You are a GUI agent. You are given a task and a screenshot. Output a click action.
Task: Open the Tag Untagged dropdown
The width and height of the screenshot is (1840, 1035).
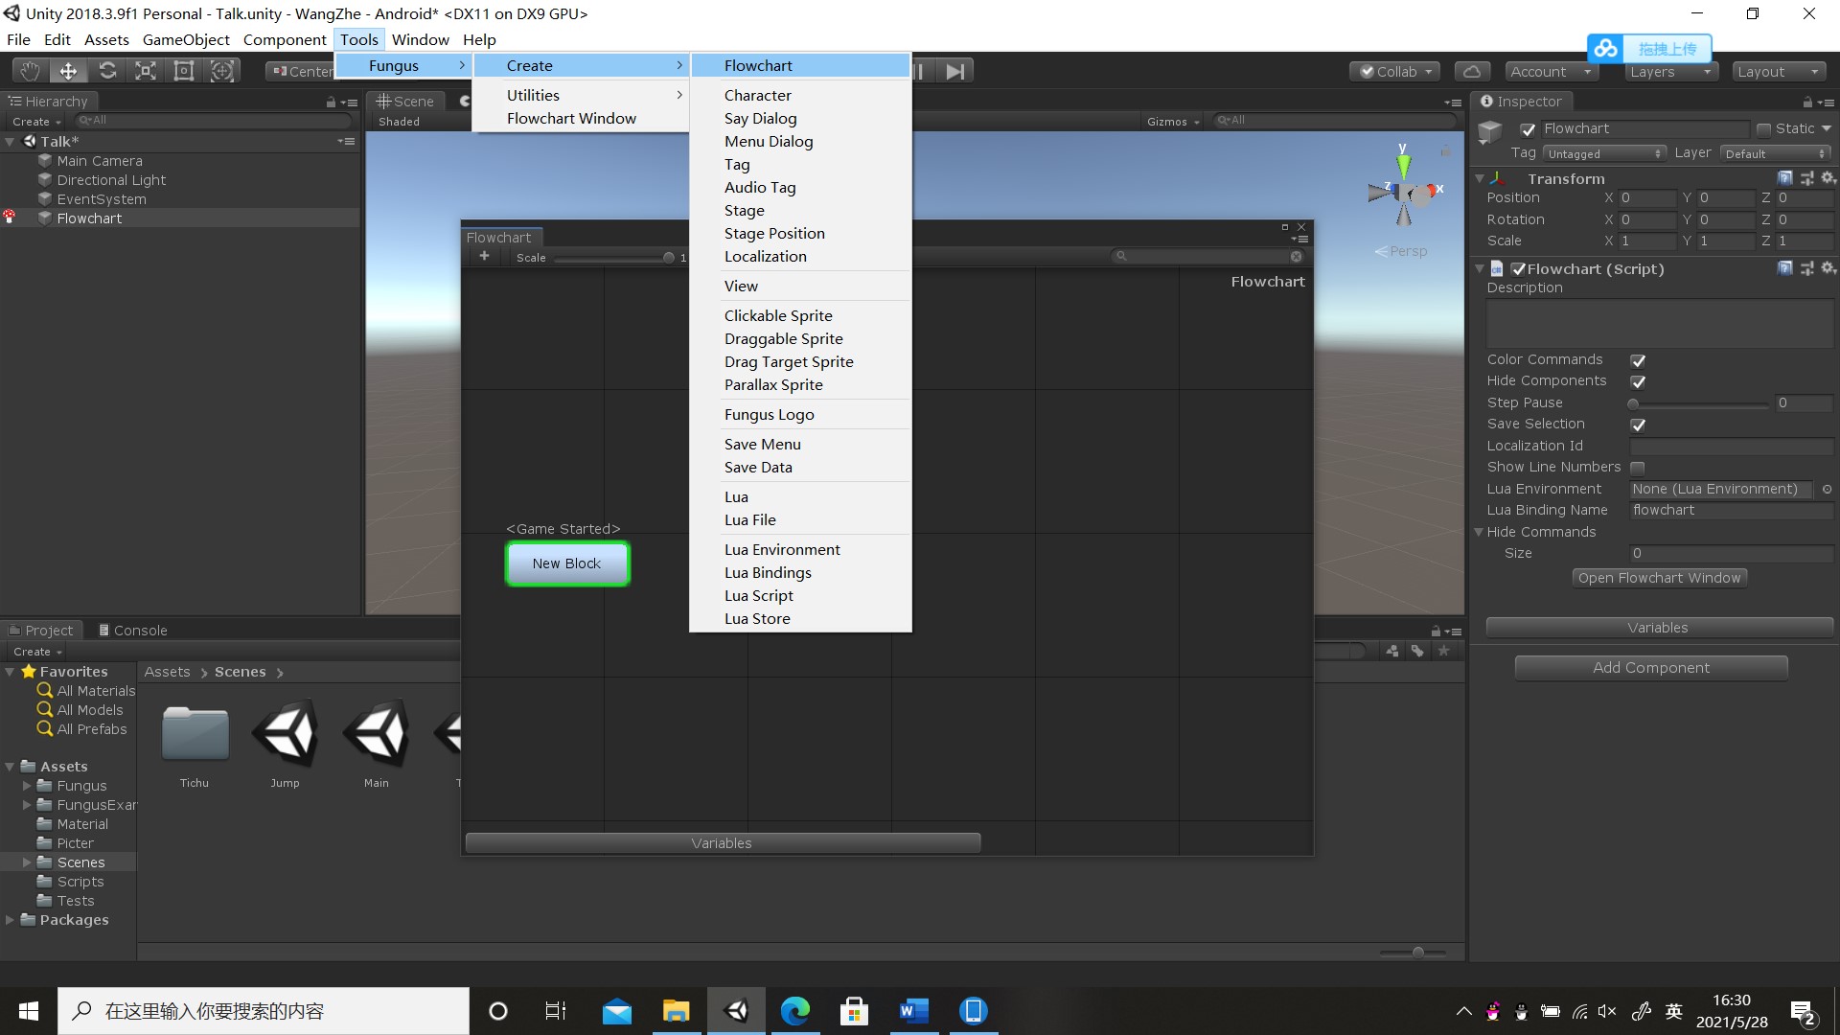tap(1604, 153)
